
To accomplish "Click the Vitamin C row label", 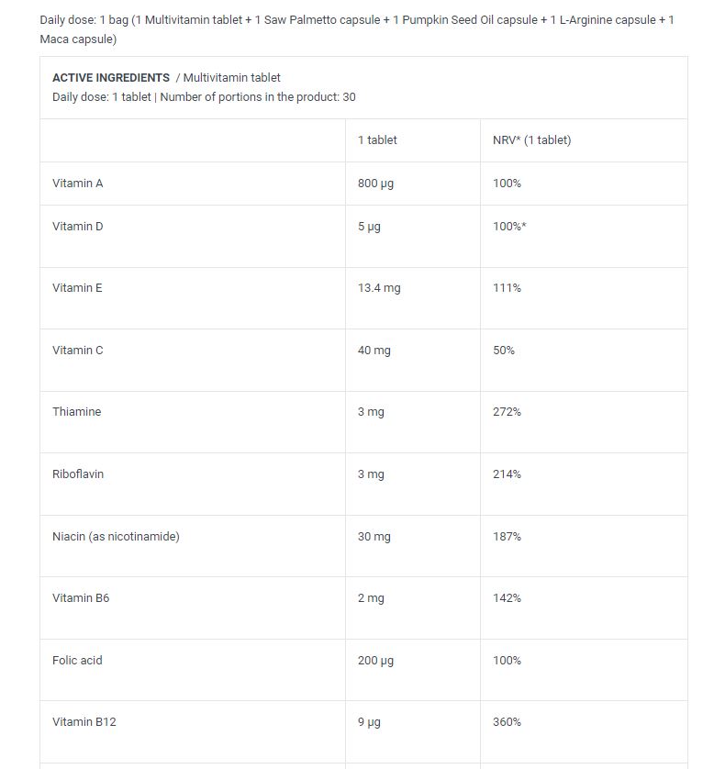I will tap(78, 351).
